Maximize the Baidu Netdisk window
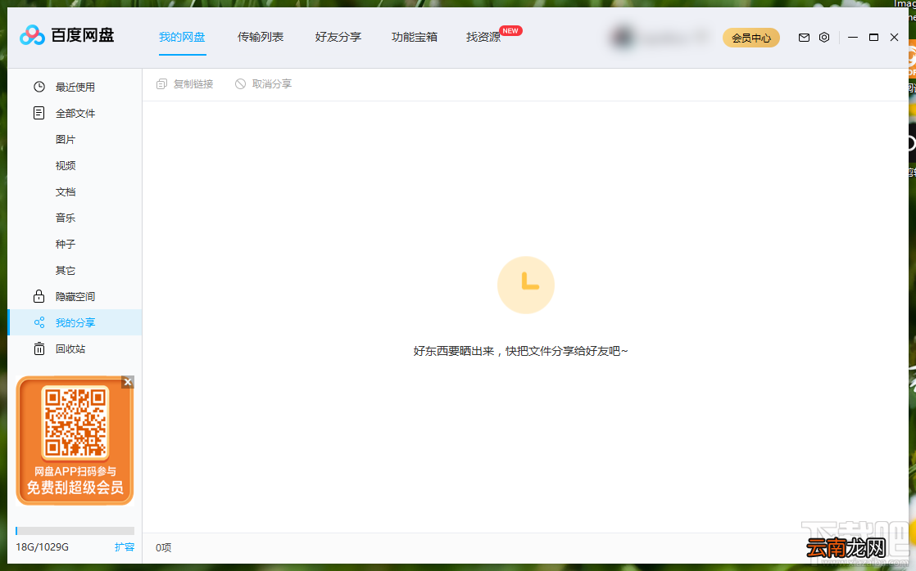The image size is (916, 571). [874, 38]
